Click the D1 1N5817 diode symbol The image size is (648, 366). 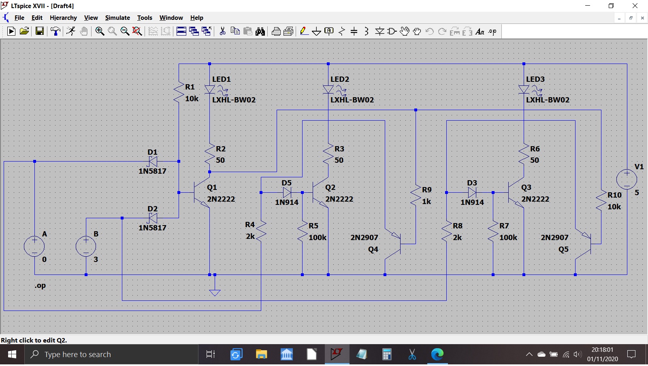point(153,162)
